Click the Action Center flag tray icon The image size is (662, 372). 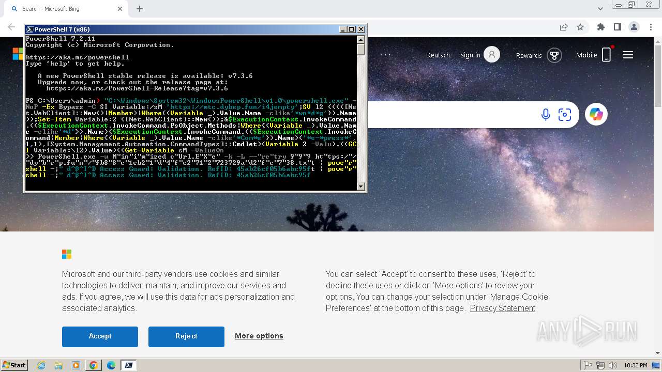point(588,365)
